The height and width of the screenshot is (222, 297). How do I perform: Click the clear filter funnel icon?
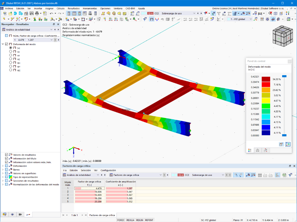coord(206,13)
